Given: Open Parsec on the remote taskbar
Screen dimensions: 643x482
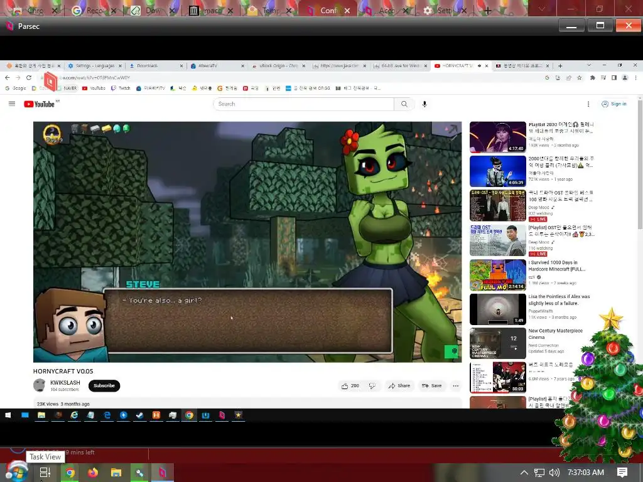Looking at the screenshot, I should tap(222, 415).
